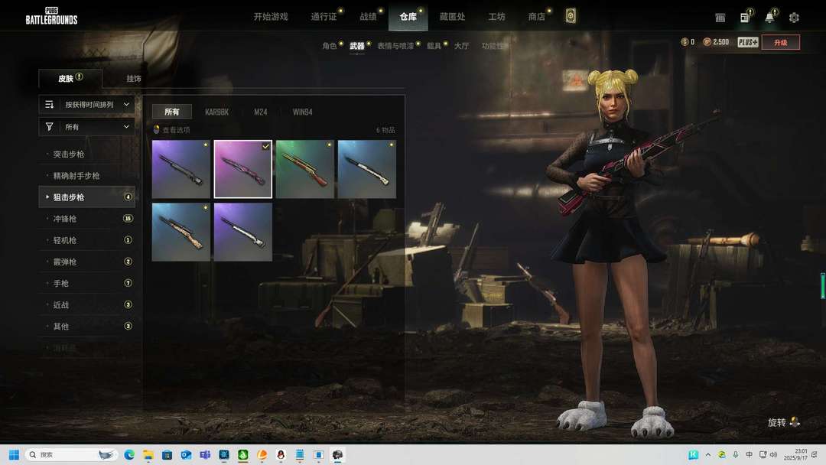
Task: Open the notifications bell
Action: pyautogui.click(x=769, y=18)
